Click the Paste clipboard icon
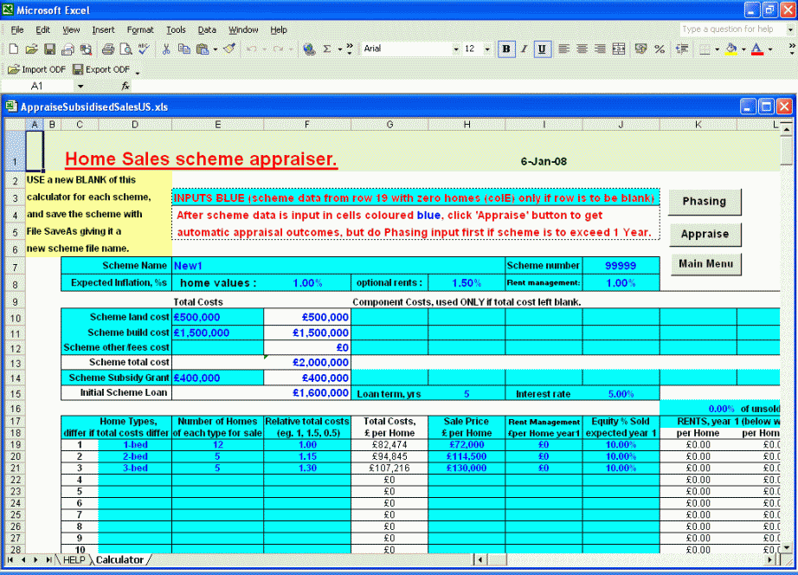Image resolution: width=798 pixels, height=575 pixels. pos(203,48)
